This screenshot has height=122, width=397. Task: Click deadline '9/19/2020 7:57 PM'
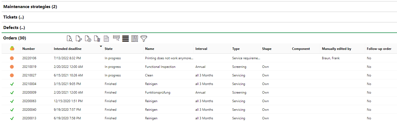point(67,110)
